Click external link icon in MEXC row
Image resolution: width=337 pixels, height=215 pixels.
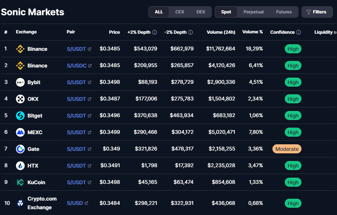click(90, 132)
